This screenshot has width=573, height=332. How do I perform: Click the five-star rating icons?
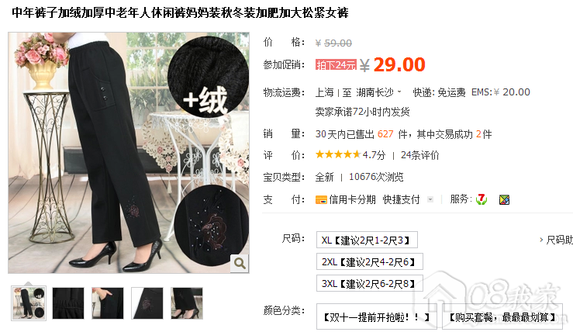coord(338,154)
